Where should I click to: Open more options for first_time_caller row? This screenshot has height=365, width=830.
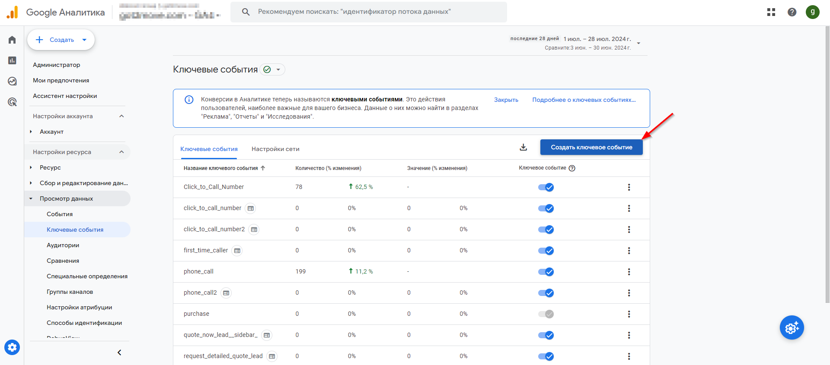point(629,251)
